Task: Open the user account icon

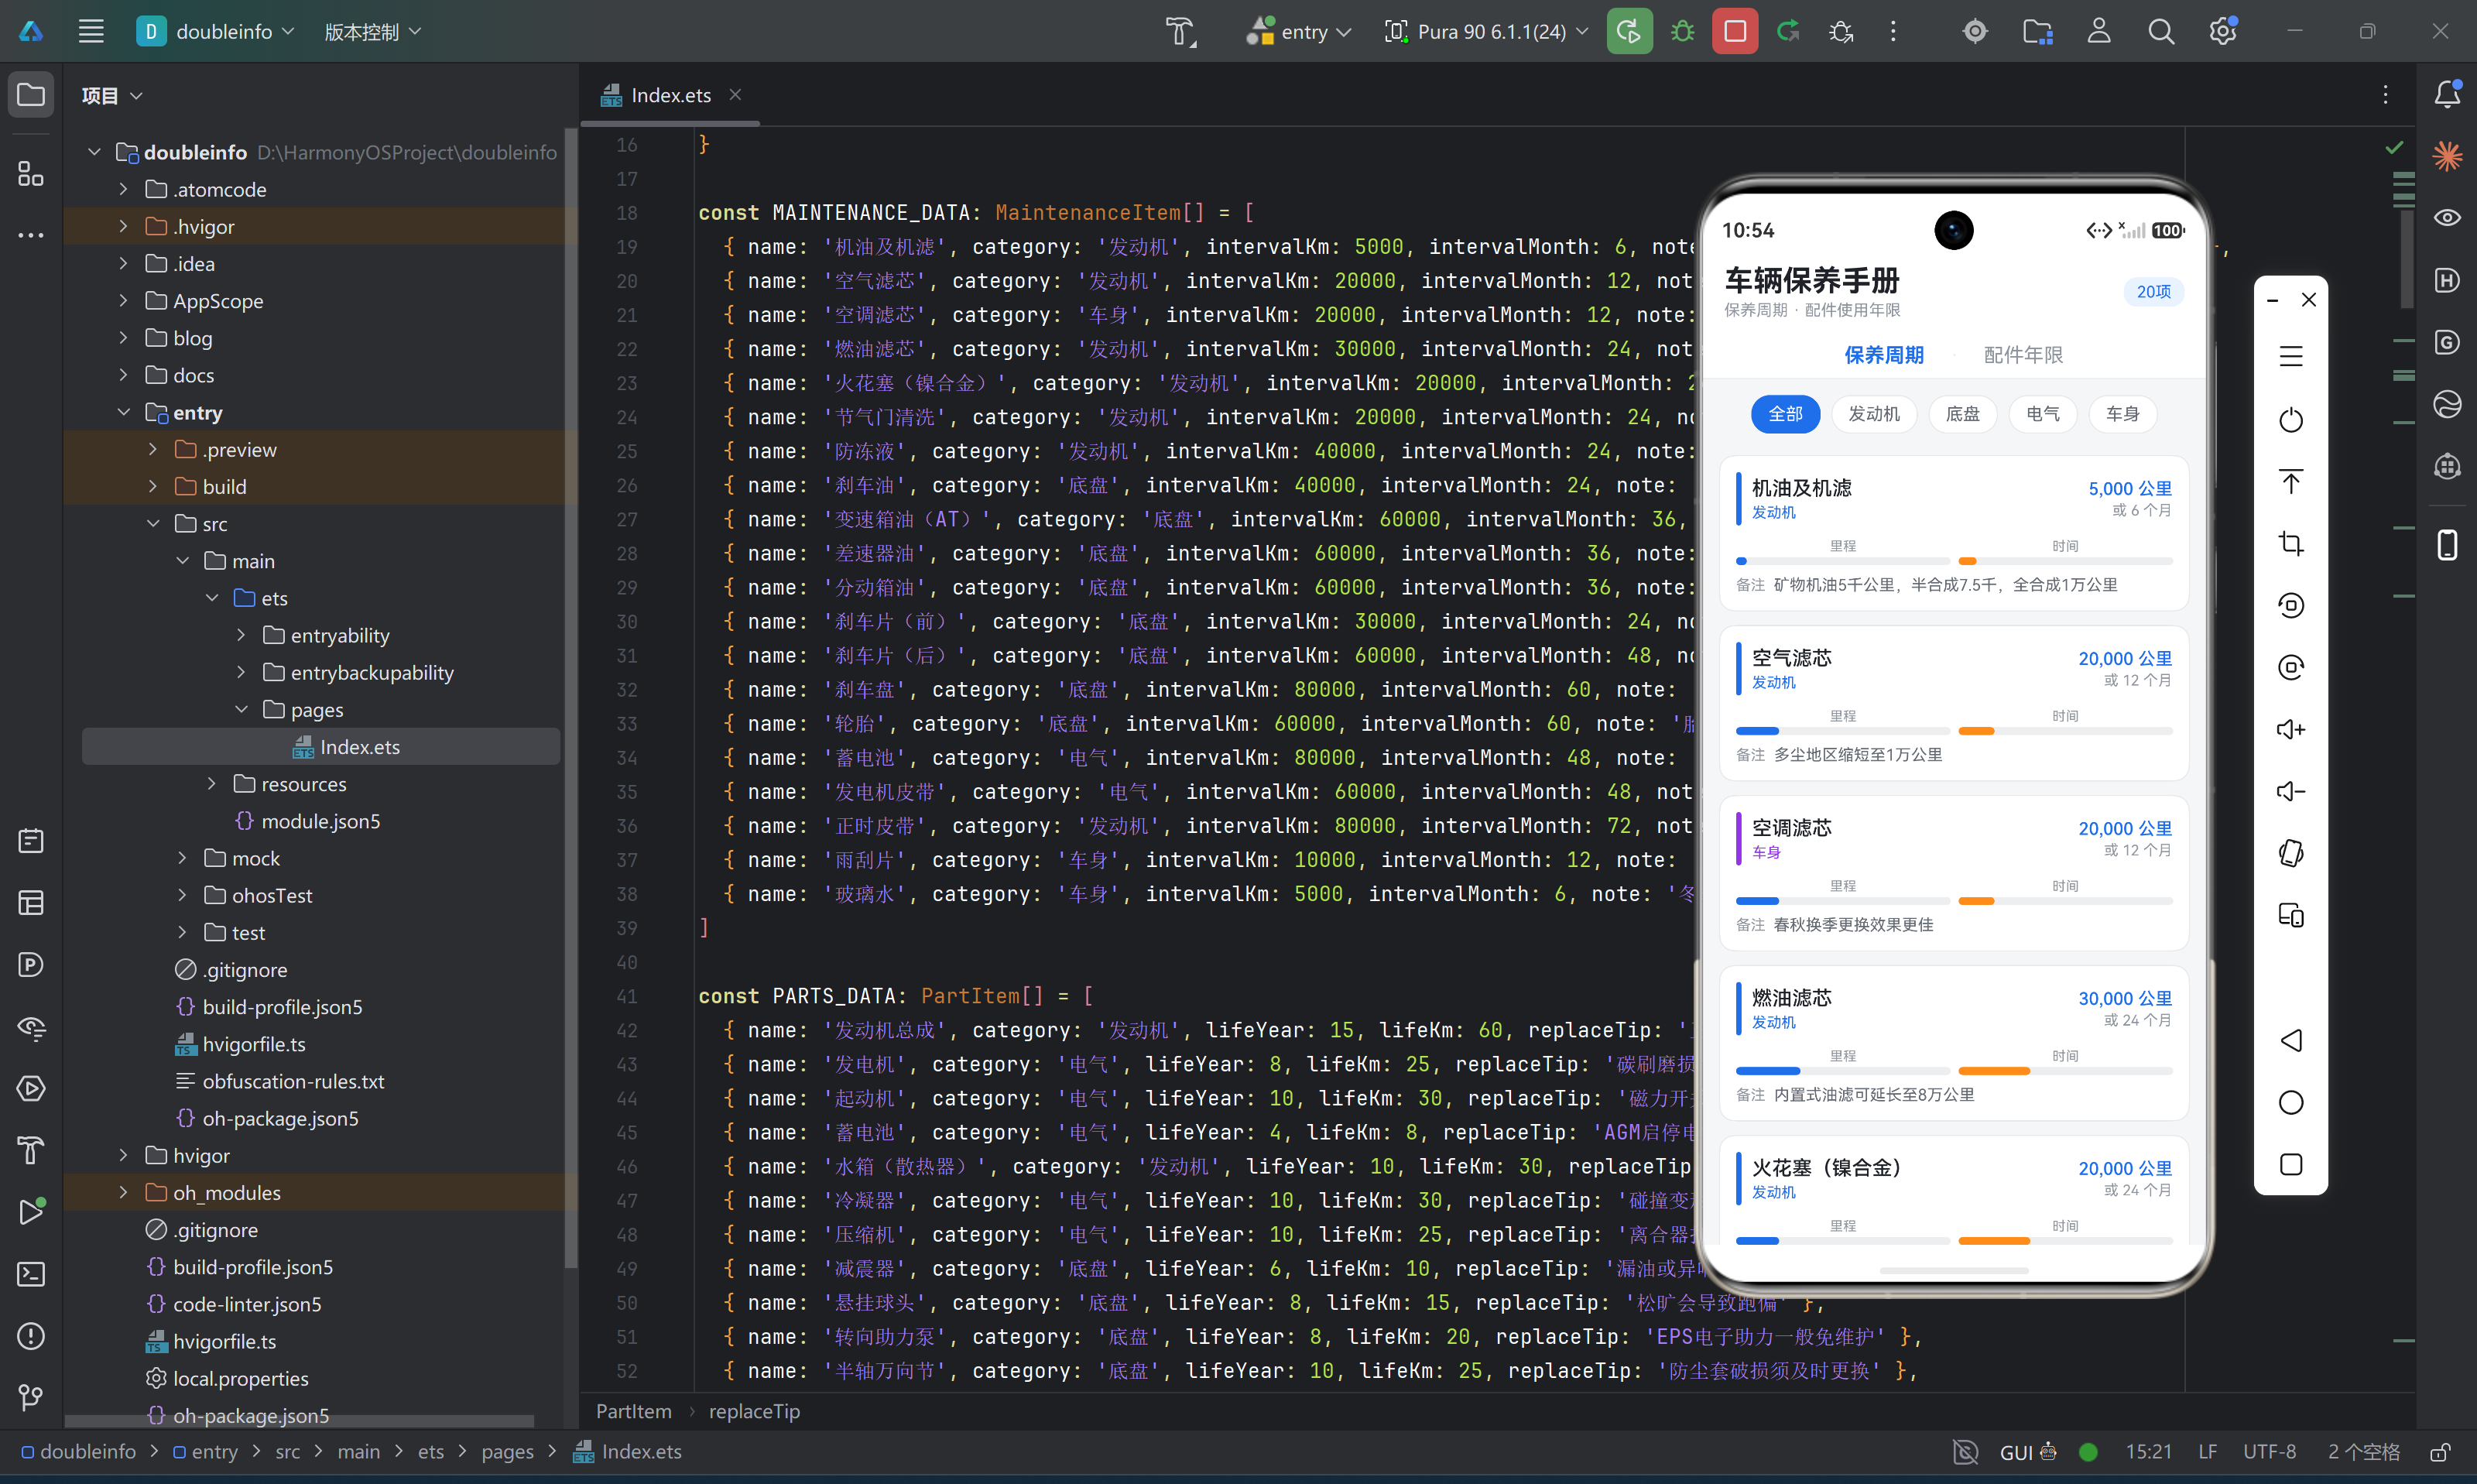Action: pyautogui.click(x=2098, y=31)
